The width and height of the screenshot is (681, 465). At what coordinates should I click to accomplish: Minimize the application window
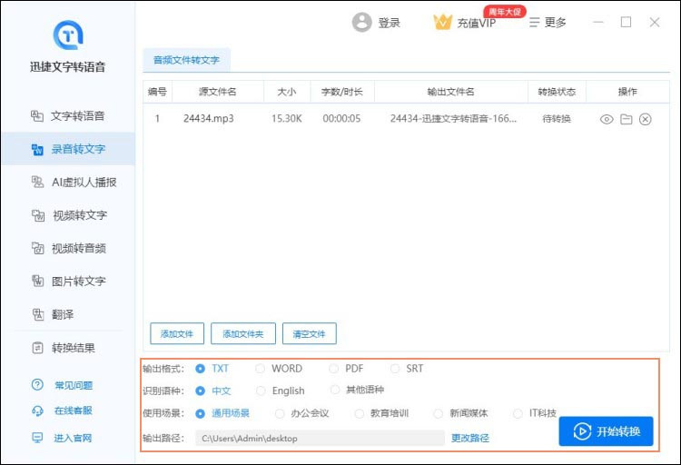(x=598, y=22)
